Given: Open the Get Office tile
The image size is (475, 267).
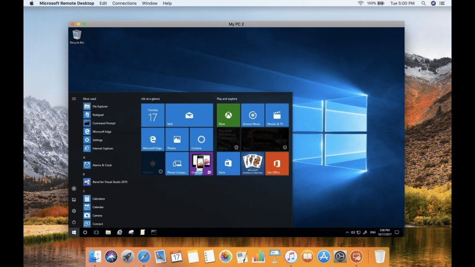Looking at the screenshot, I should click(x=277, y=163).
